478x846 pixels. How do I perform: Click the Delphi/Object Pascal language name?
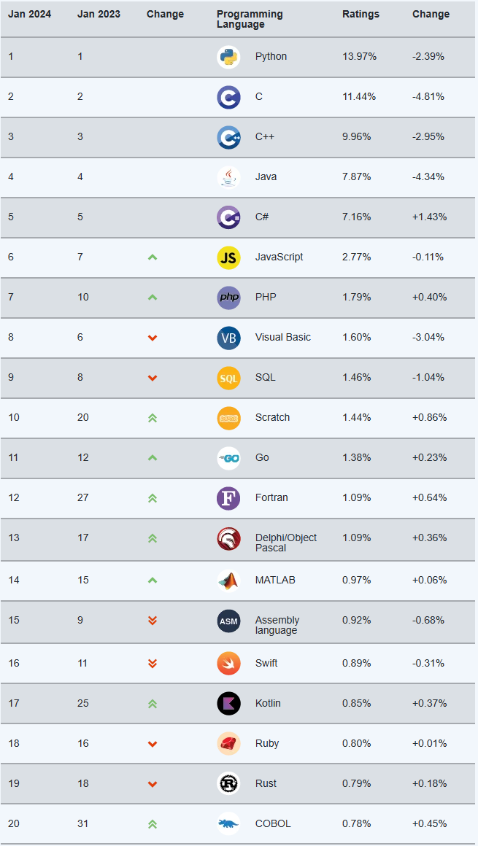[285, 542]
